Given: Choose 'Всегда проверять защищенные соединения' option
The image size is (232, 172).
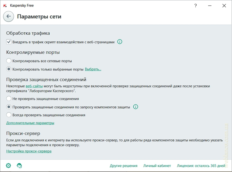Looking at the screenshot, I should 9,115.
